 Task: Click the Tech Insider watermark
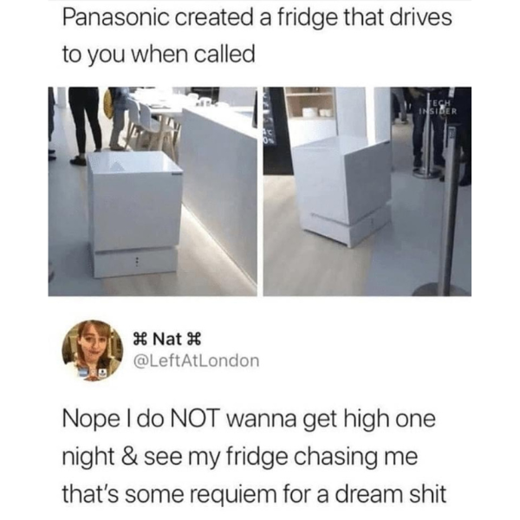pyautogui.click(x=438, y=107)
